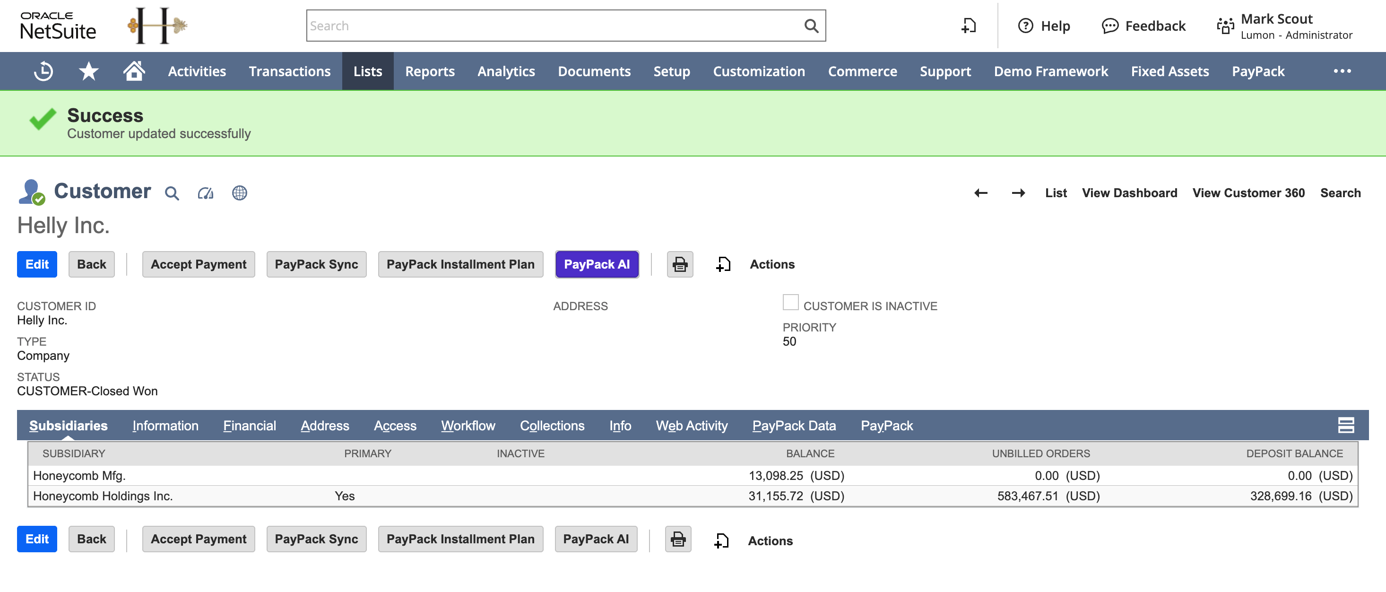Go to previous record with left arrow
1386x592 pixels.
click(x=981, y=192)
